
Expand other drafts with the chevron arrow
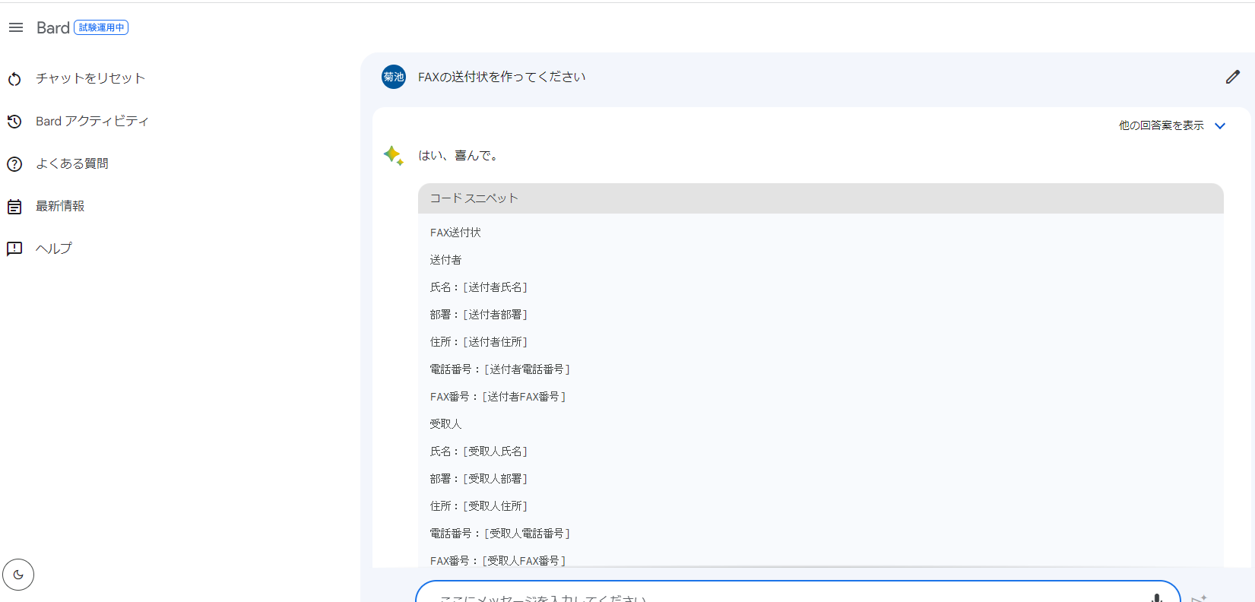point(1220,126)
